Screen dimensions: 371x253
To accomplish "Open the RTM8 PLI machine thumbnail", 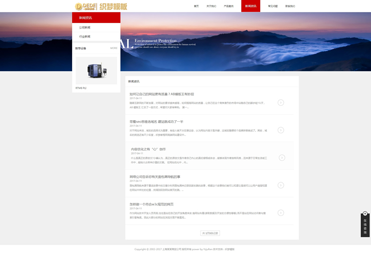I will [x=96, y=70].
